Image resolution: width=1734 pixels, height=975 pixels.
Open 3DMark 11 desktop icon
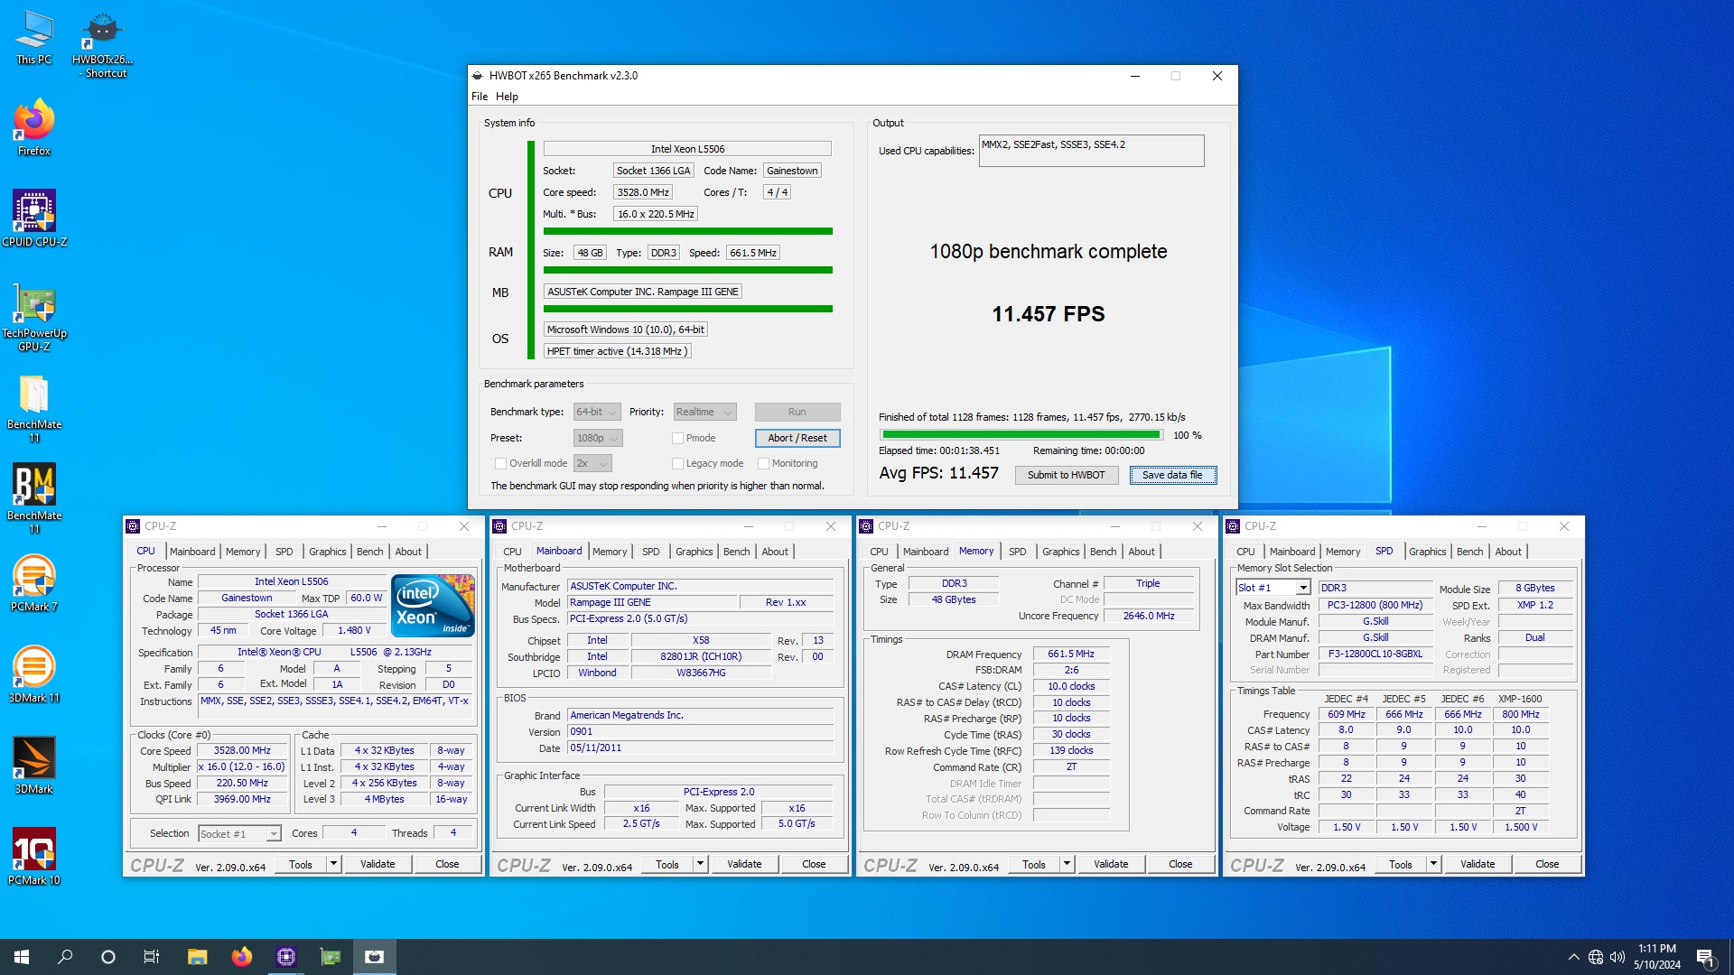(x=33, y=674)
